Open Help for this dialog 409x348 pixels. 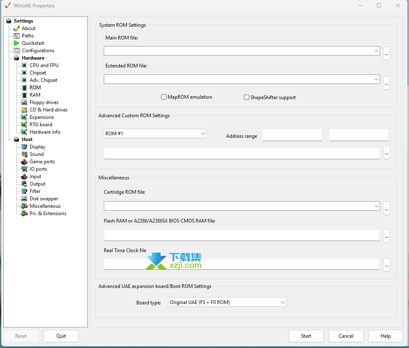[386, 336]
